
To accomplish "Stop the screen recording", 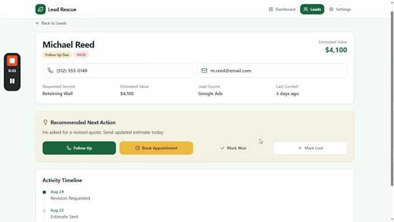I will tap(12, 61).
